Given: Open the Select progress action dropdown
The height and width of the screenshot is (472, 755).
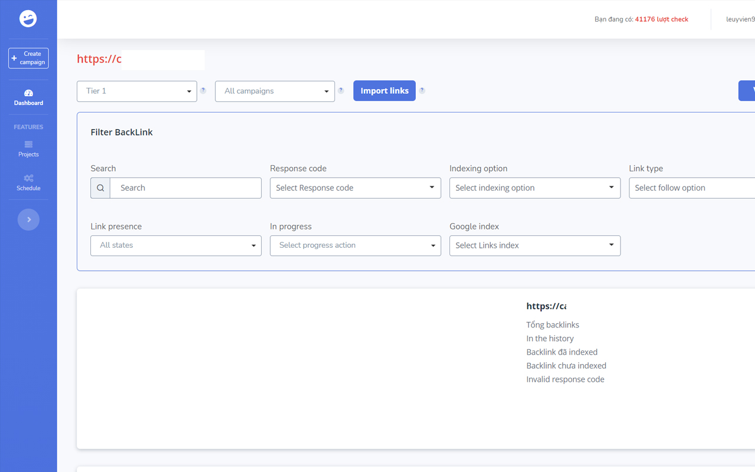Looking at the screenshot, I should (355, 245).
